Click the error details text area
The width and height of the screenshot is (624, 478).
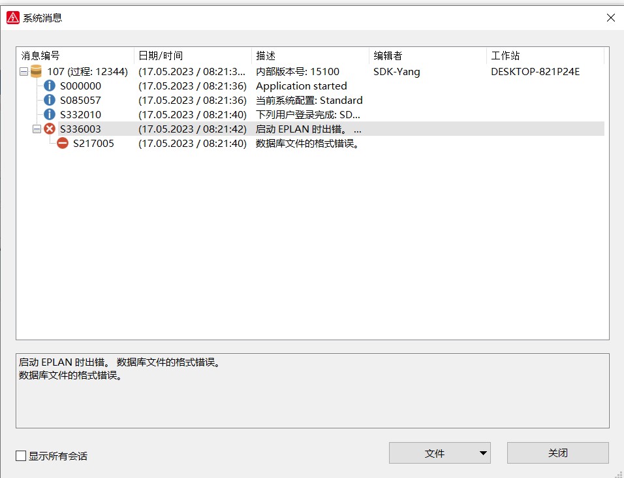(x=312, y=390)
